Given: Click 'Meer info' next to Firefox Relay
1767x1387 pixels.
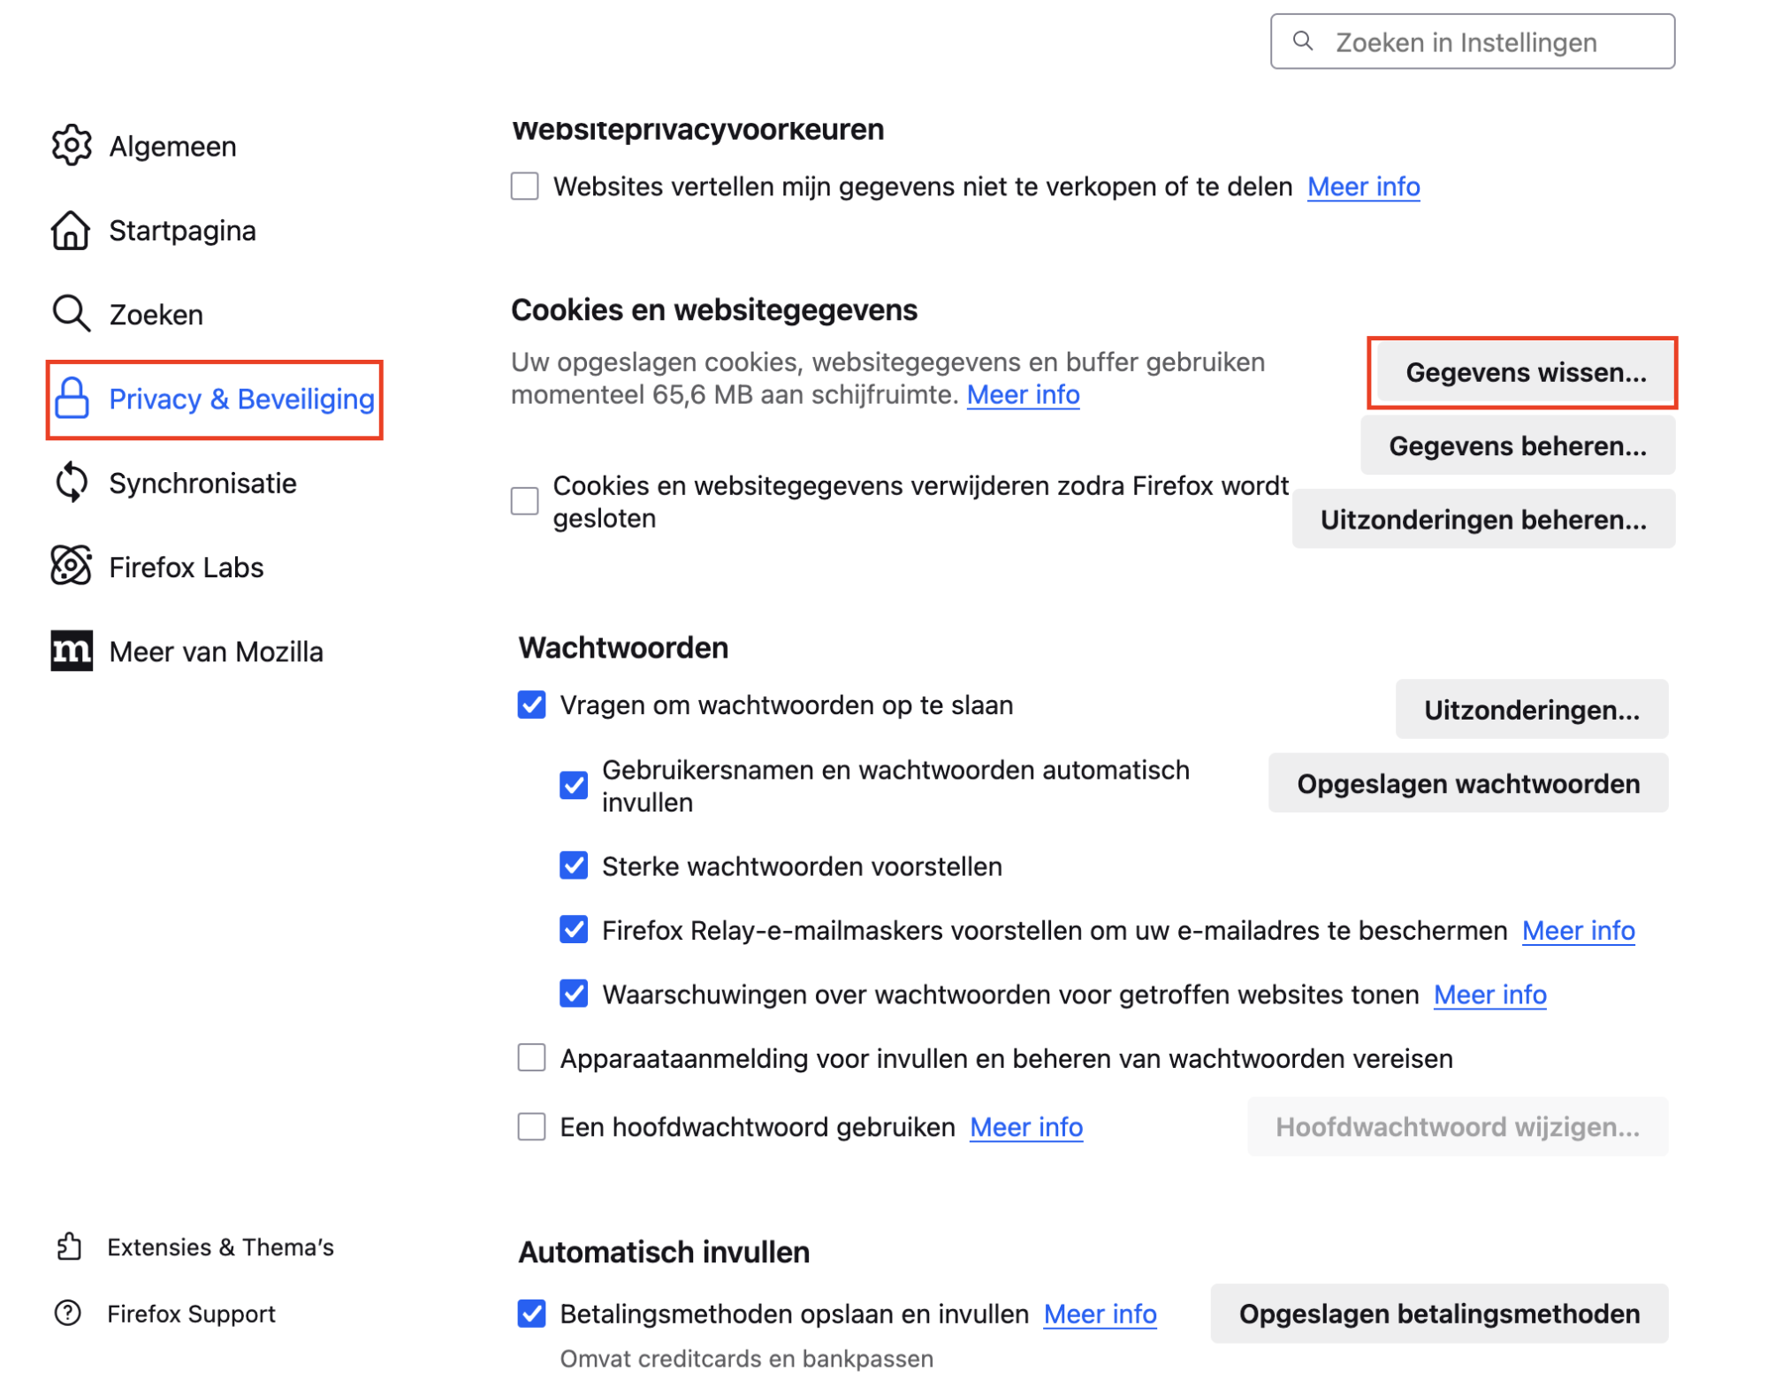Looking at the screenshot, I should pyautogui.click(x=1578, y=930).
